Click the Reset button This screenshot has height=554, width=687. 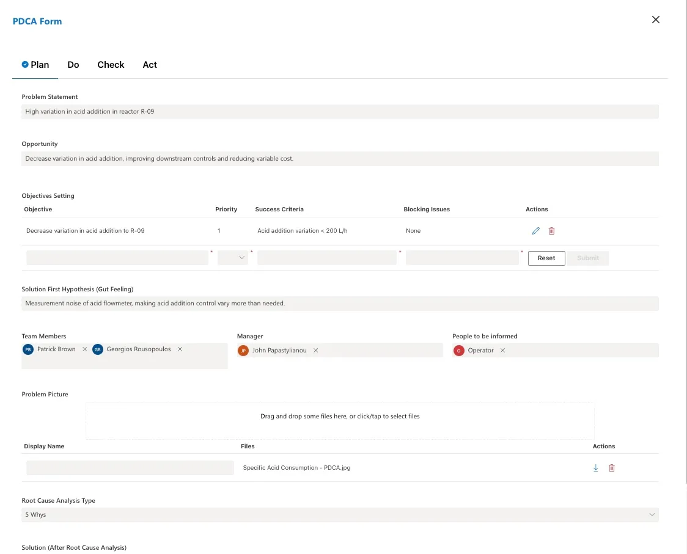546,258
